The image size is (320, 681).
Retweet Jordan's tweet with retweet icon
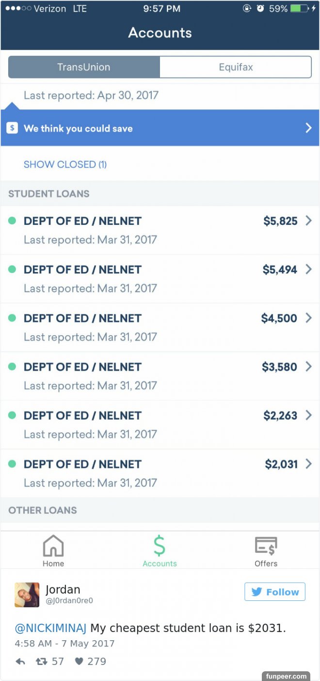(x=42, y=662)
